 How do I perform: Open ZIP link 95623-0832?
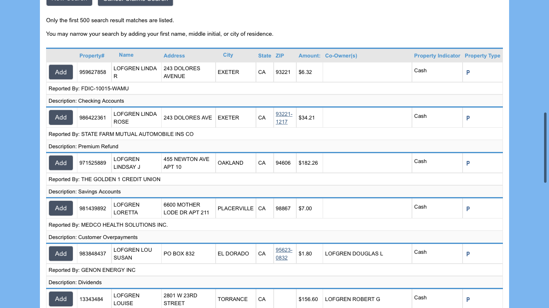[x=284, y=254]
